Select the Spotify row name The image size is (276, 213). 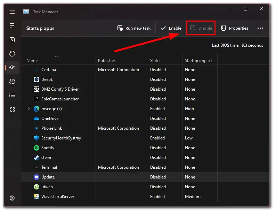(x=48, y=148)
